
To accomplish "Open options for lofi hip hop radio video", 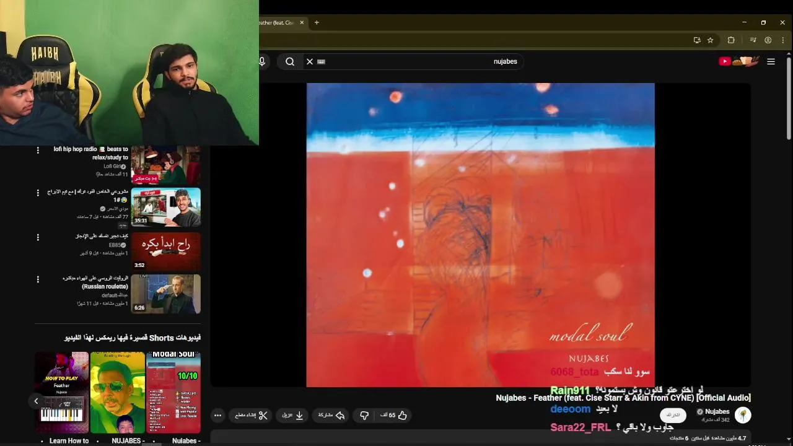I will click(x=38, y=150).
